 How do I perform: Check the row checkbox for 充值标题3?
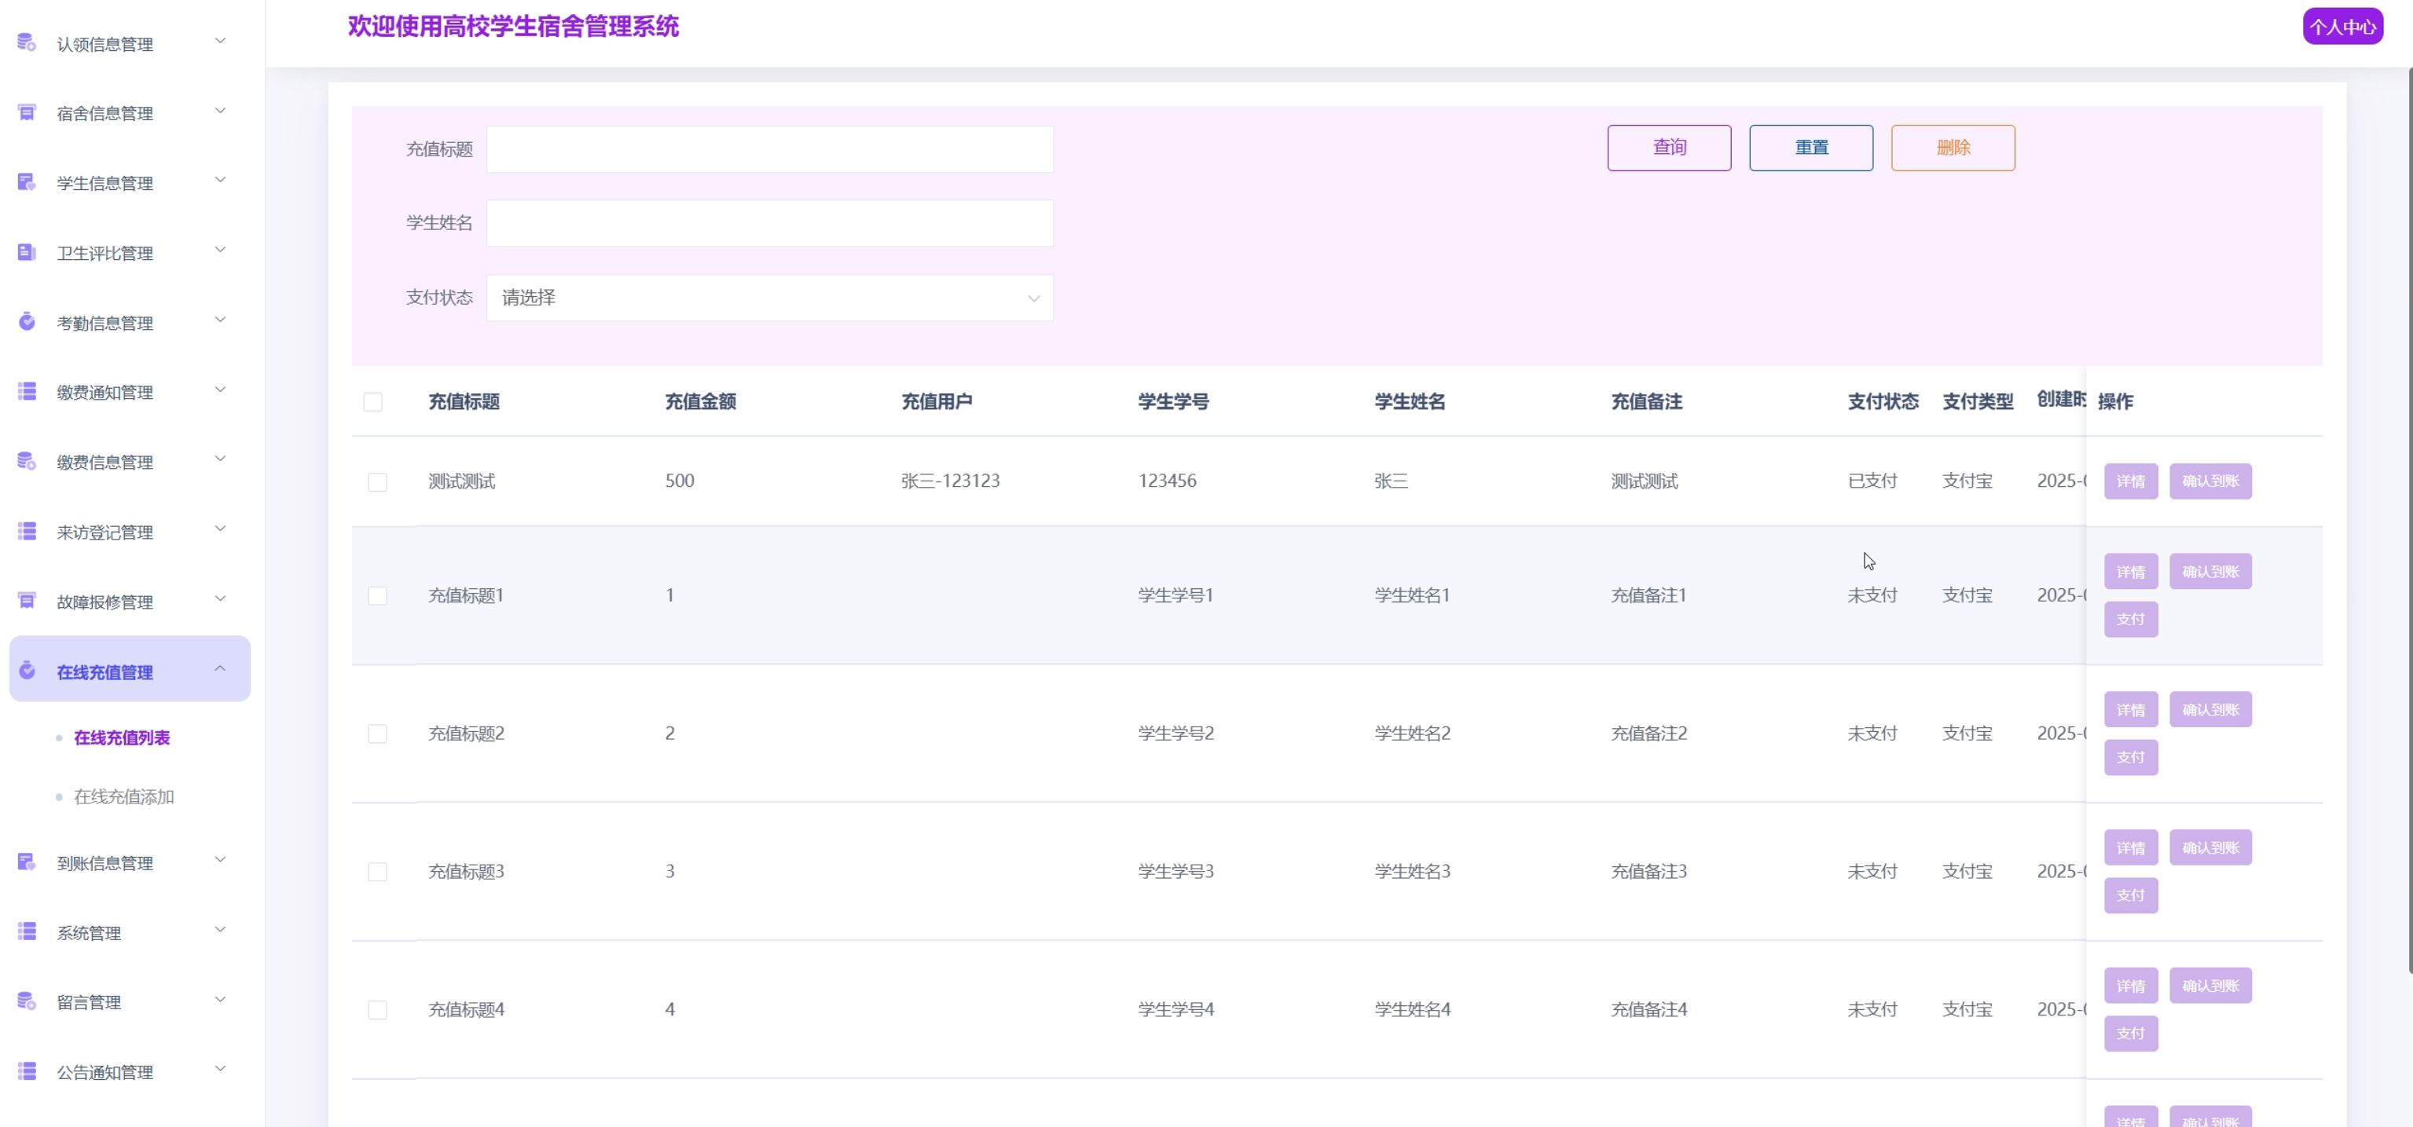(377, 873)
